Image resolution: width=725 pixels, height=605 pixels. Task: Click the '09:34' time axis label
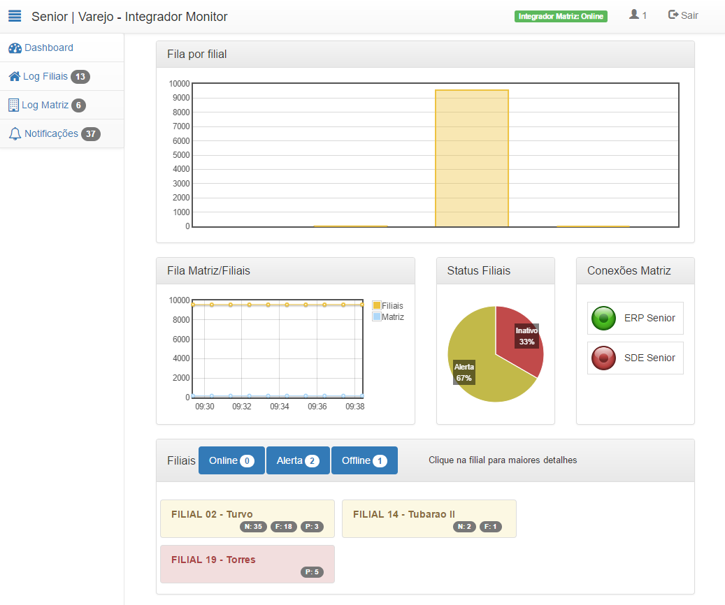(279, 407)
